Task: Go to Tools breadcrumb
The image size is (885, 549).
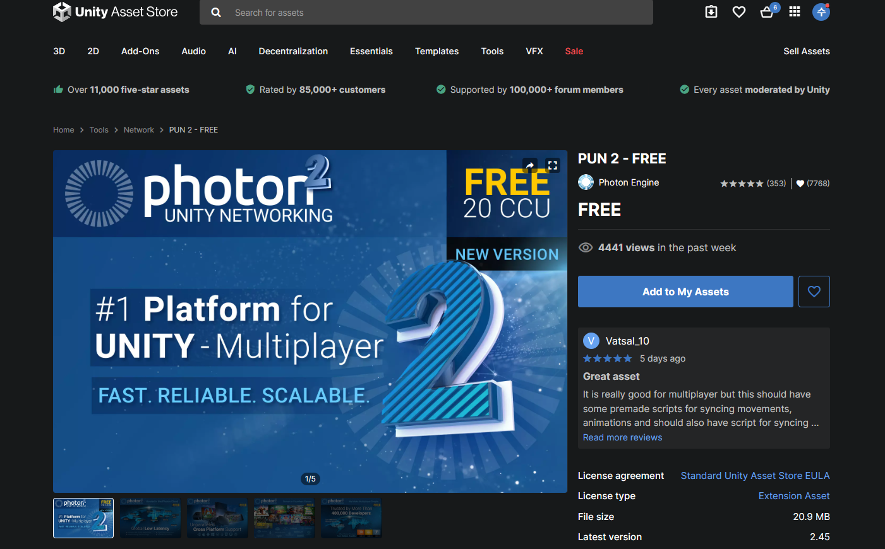Action: coord(99,130)
